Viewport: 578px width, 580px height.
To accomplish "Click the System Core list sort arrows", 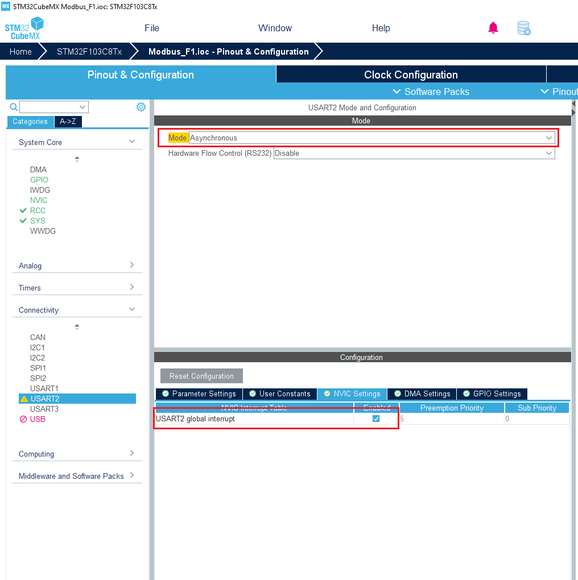I will 77,159.
